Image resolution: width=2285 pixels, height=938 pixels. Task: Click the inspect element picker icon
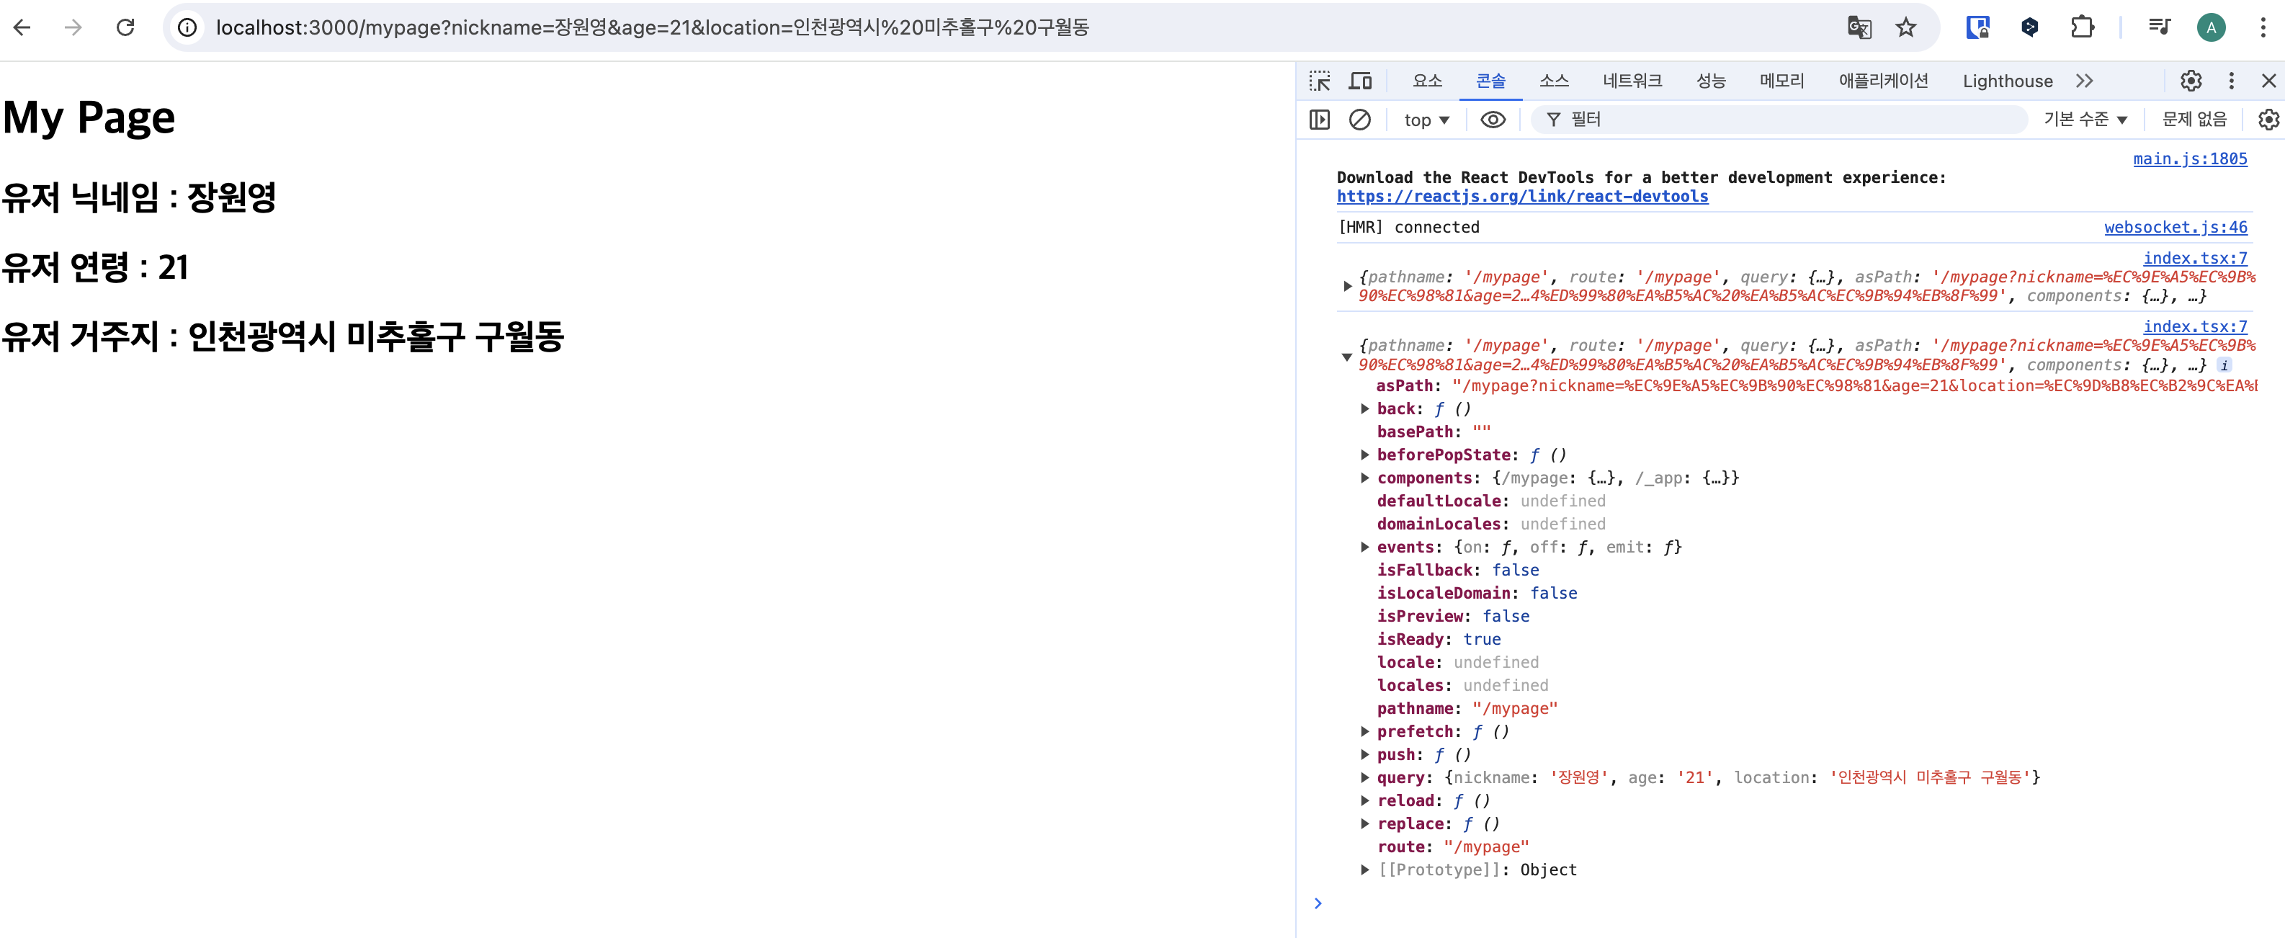click(1319, 81)
